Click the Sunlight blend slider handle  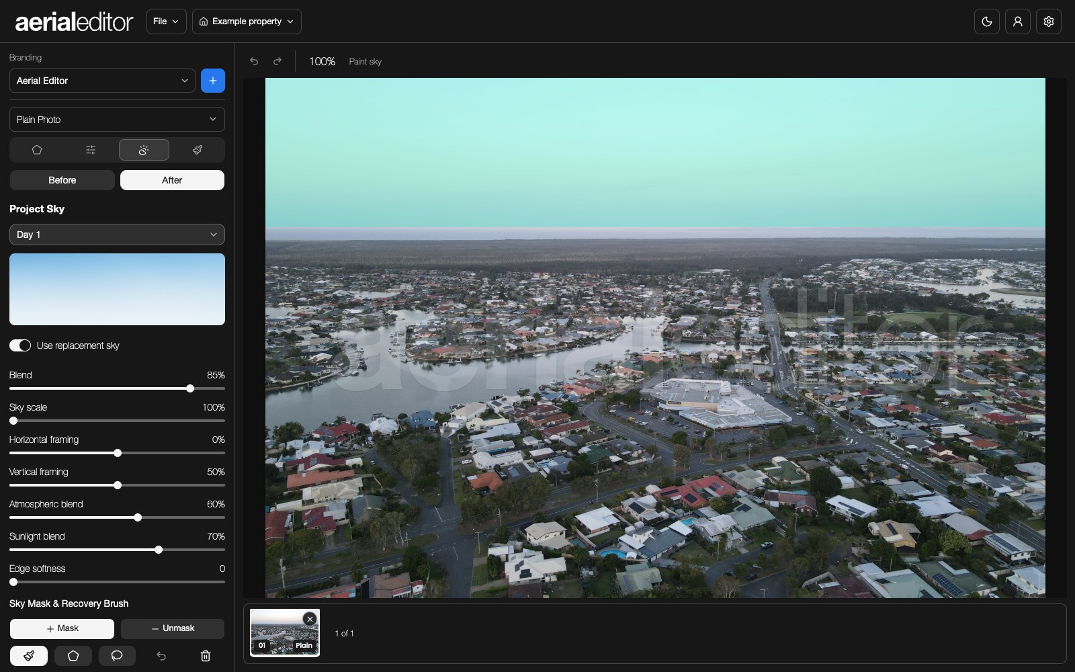click(x=159, y=550)
